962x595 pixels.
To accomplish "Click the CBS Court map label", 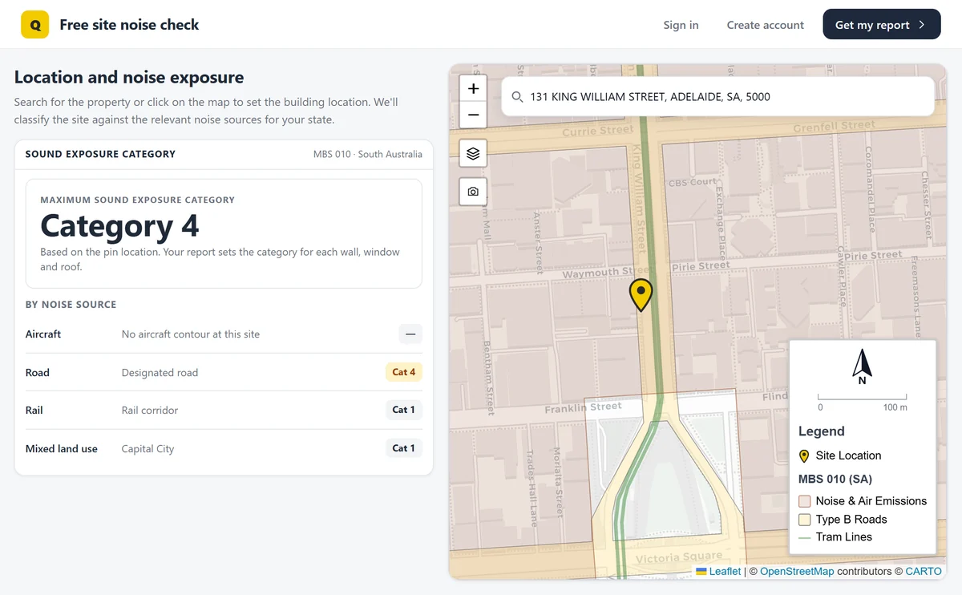I will click(x=693, y=182).
